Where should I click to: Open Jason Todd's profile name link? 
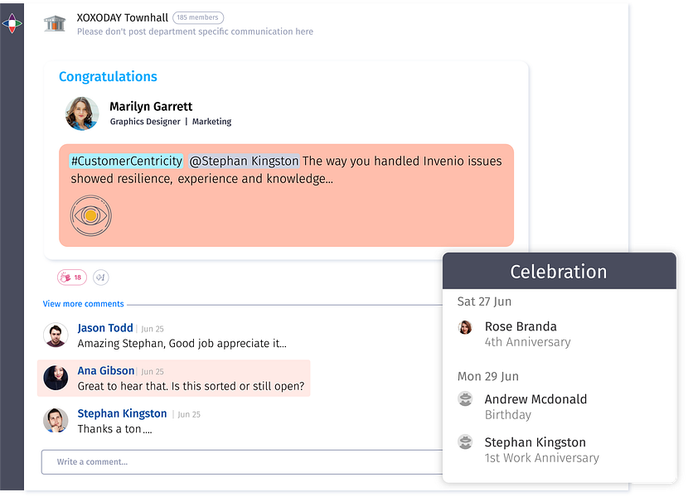(x=105, y=328)
